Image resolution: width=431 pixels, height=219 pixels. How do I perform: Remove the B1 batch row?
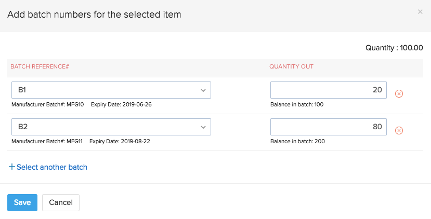399,93
